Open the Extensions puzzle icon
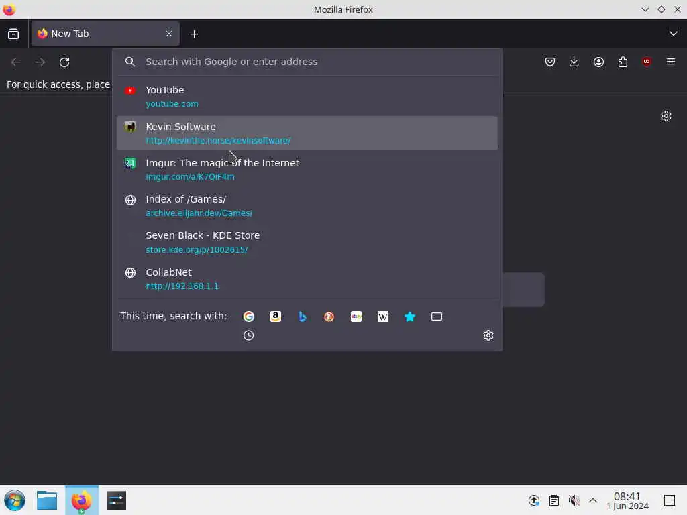687x515 pixels. click(623, 62)
